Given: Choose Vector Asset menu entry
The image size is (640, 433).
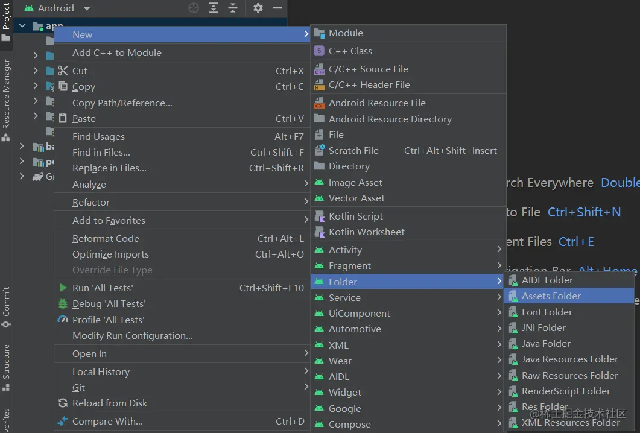Looking at the screenshot, I should pyautogui.click(x=407, y=198).
